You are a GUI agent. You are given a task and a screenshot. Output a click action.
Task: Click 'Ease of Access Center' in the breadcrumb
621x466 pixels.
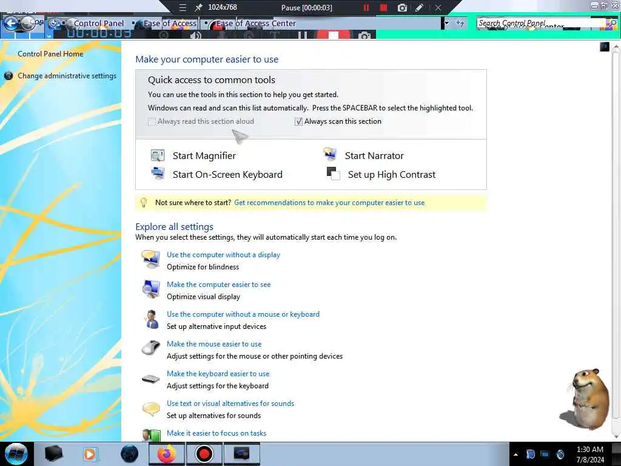click(257, 24)
